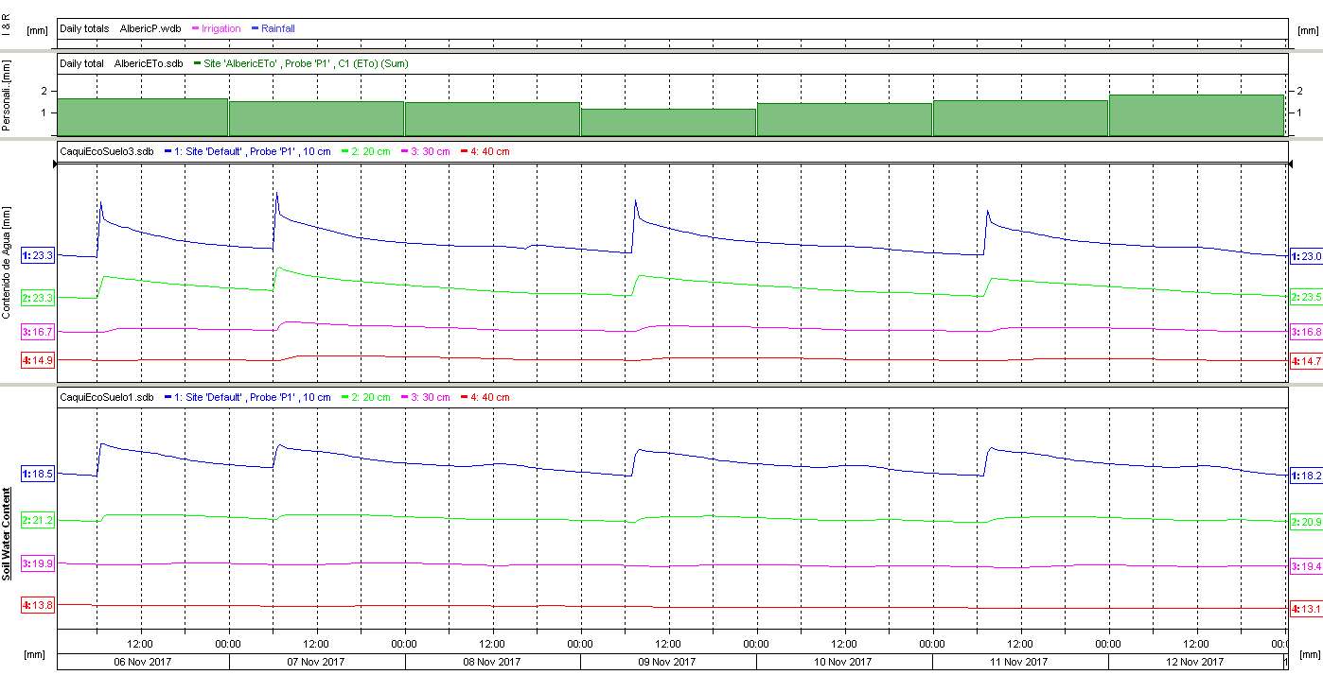Click the '1: 18.5' start value box
1323x675 pixels.
pos(38,475)
